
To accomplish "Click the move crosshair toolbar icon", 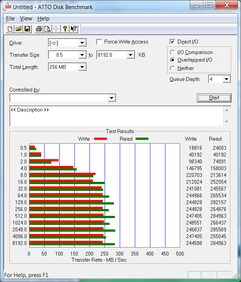I will [x=56, y=29].
